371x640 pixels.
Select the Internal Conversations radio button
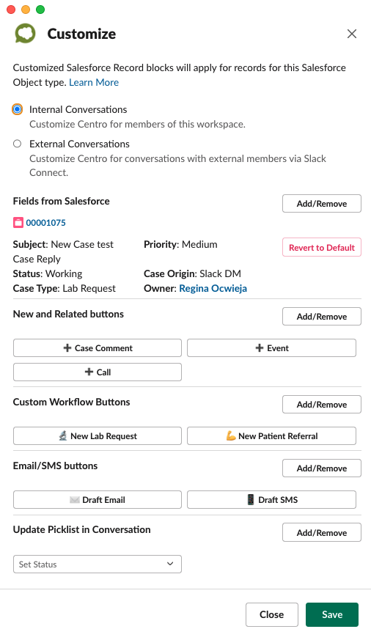coord(17,109)
